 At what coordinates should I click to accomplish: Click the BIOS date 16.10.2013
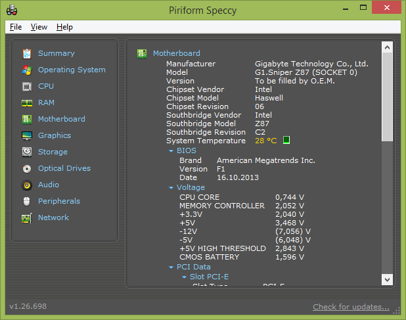point(238,177)
